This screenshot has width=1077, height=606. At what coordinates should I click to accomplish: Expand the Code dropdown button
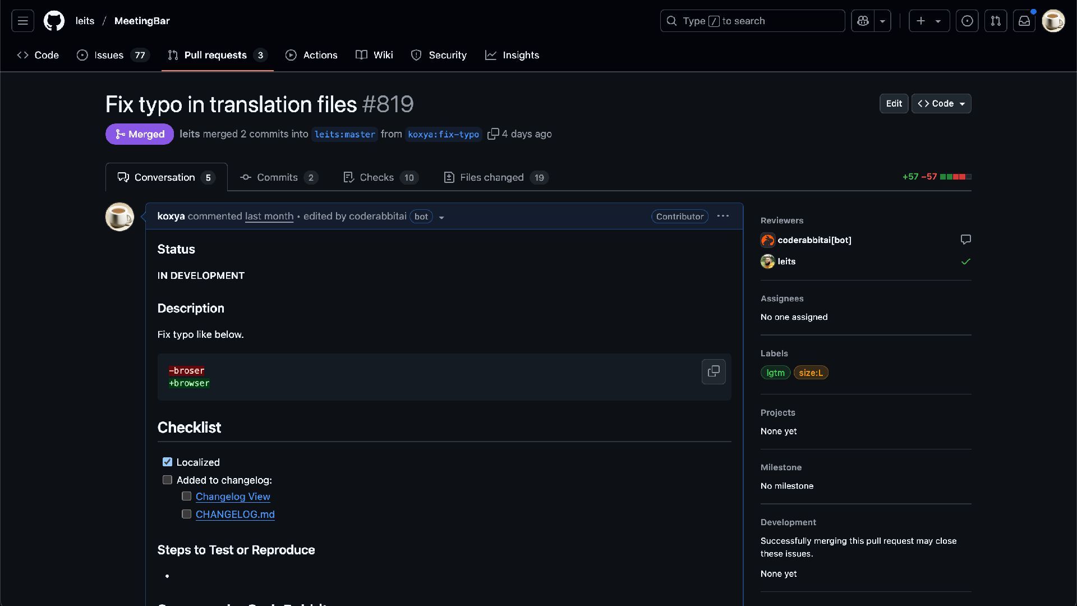pyautogui.click(x=941, y=104)
